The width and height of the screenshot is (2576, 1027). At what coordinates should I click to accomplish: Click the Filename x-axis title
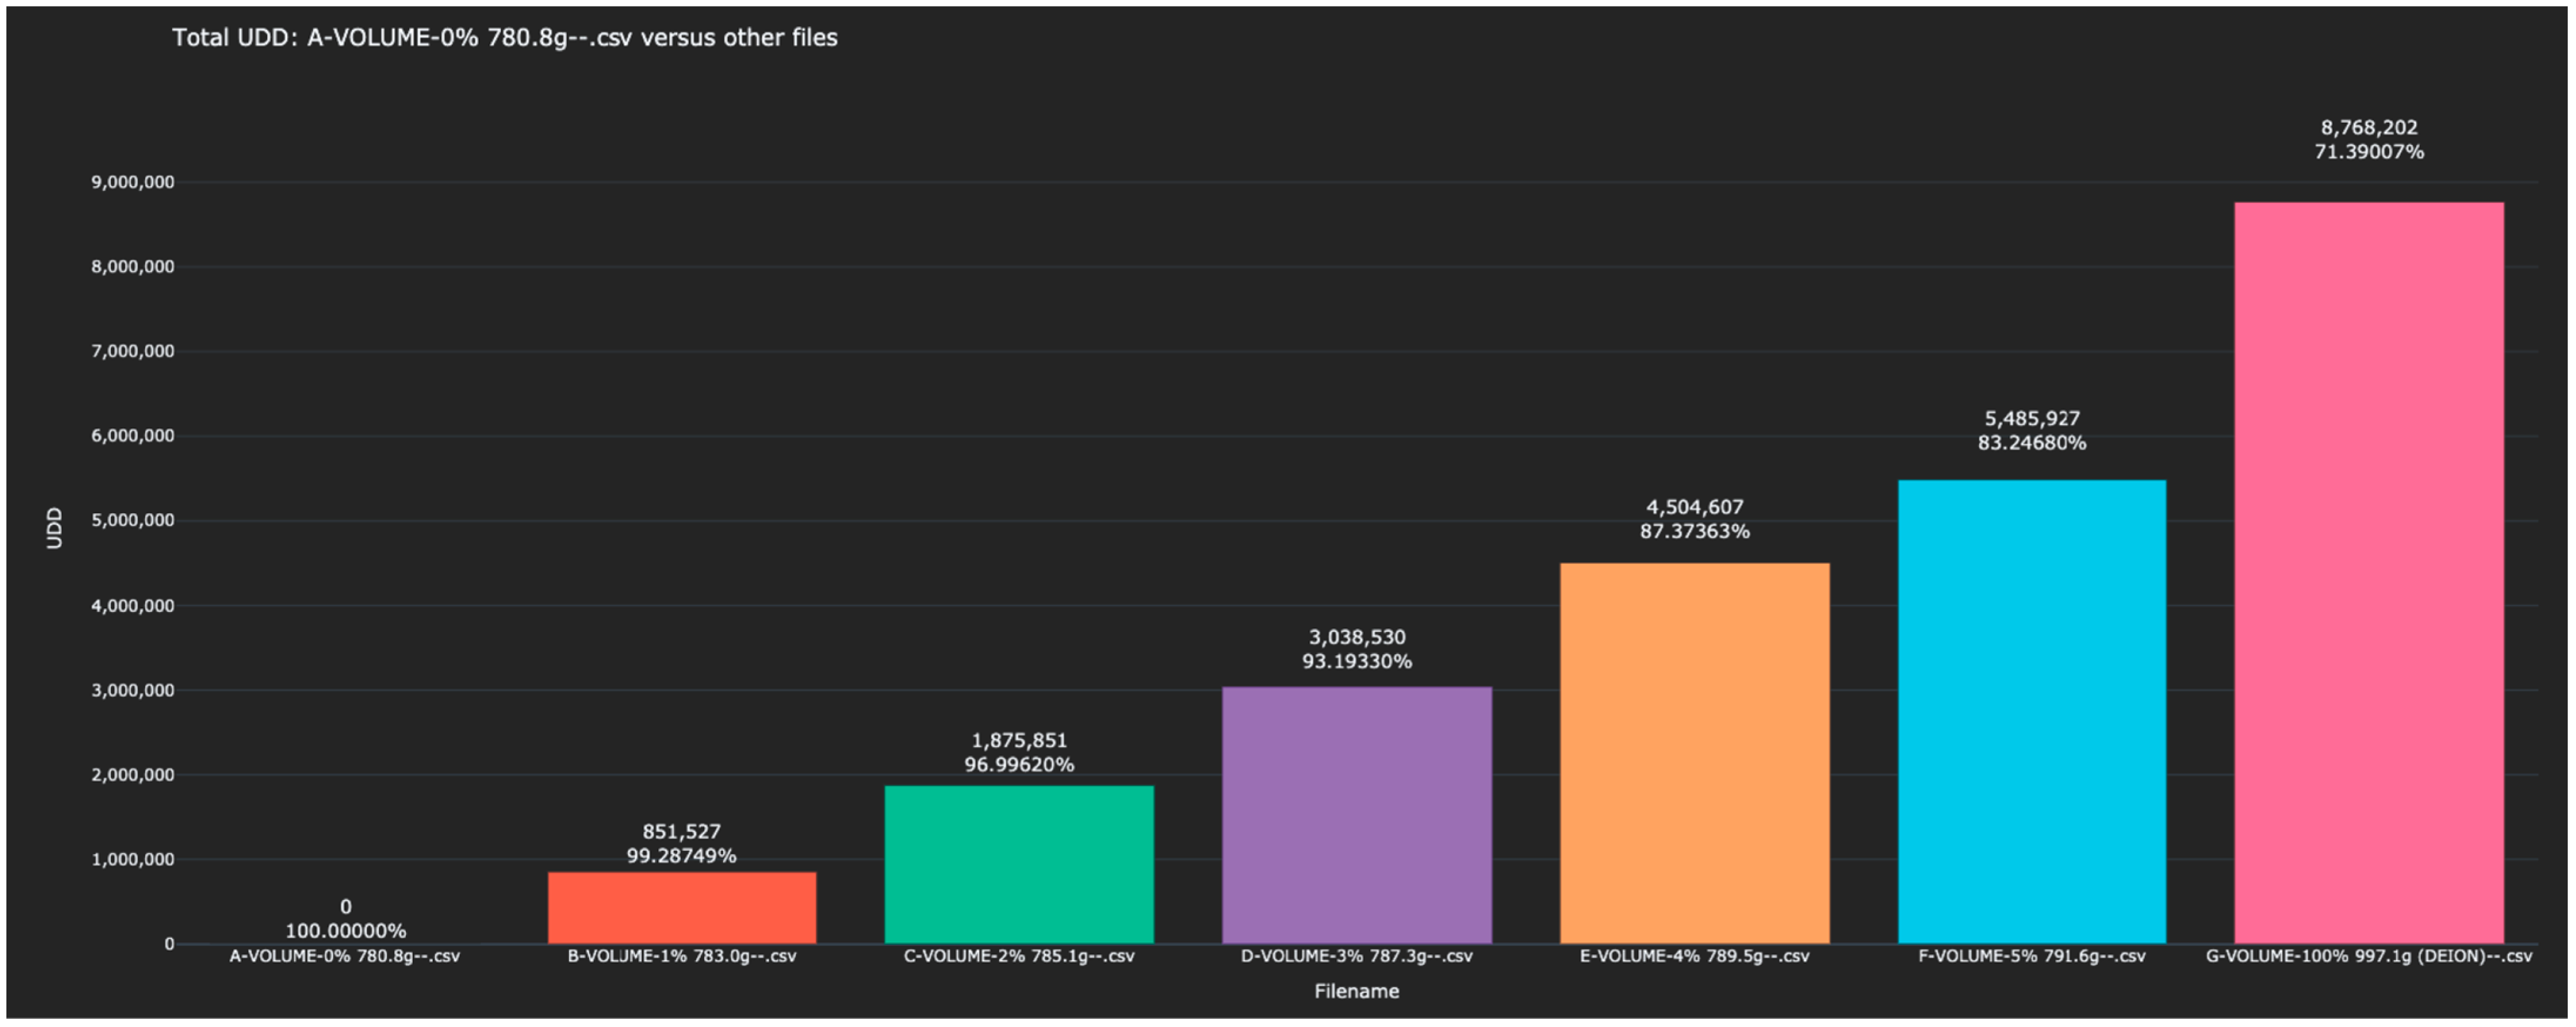1356,991
